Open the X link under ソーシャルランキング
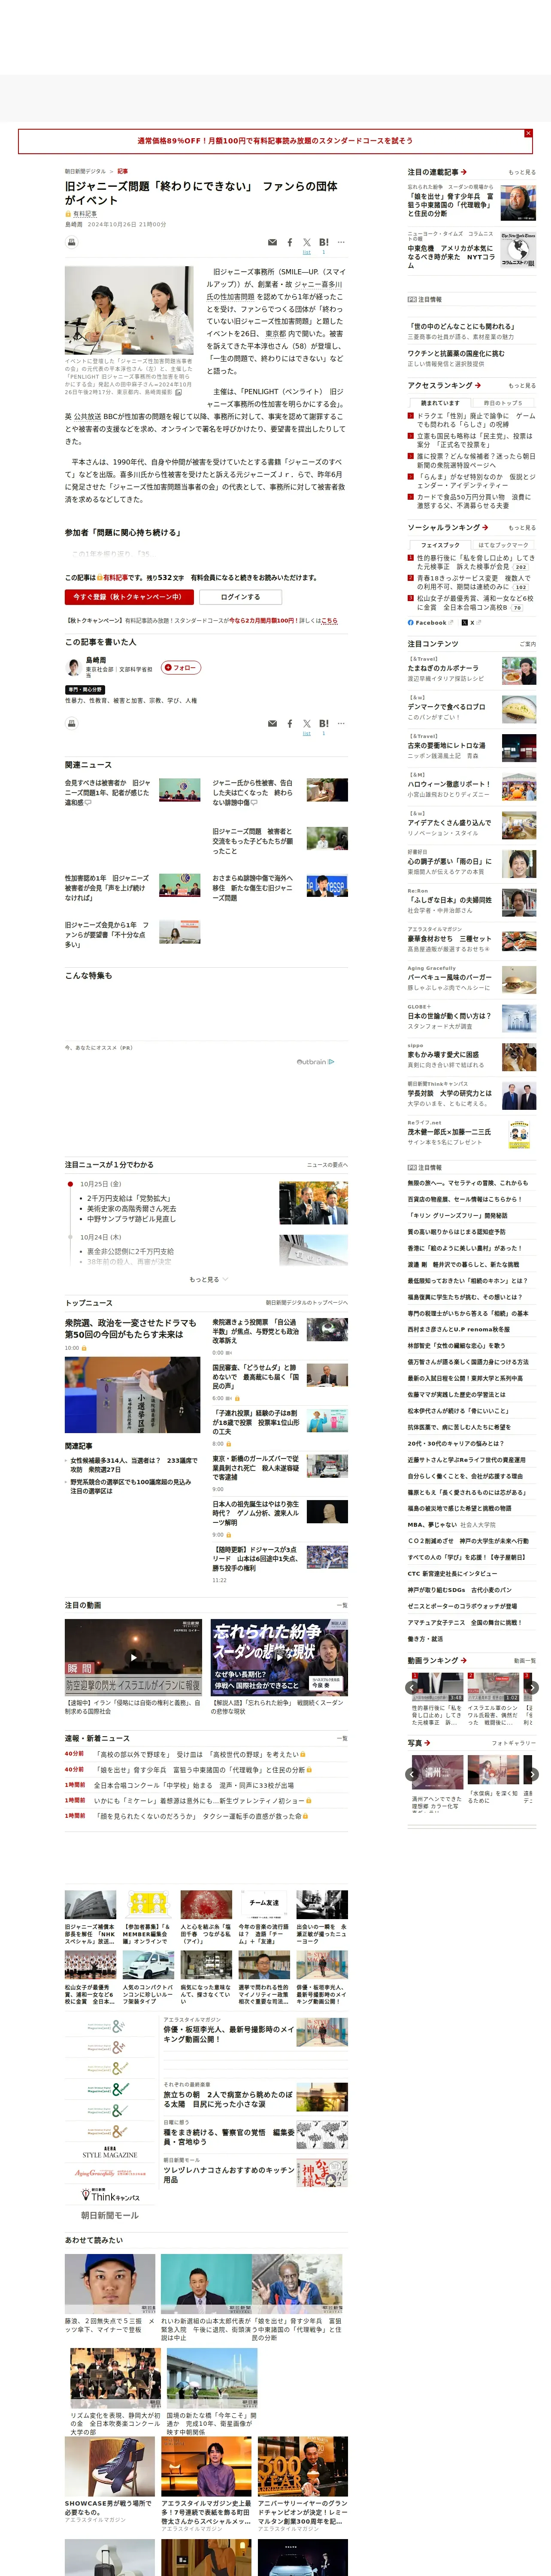Viewport: 551px width, 2576px height. tap(469, 622)
